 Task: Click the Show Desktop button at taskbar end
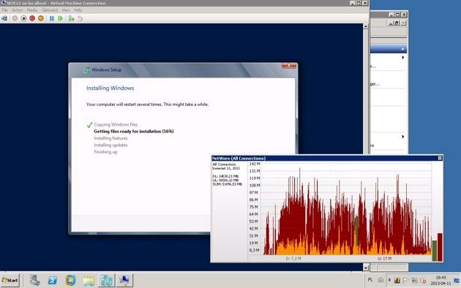[x=457, y=281]
